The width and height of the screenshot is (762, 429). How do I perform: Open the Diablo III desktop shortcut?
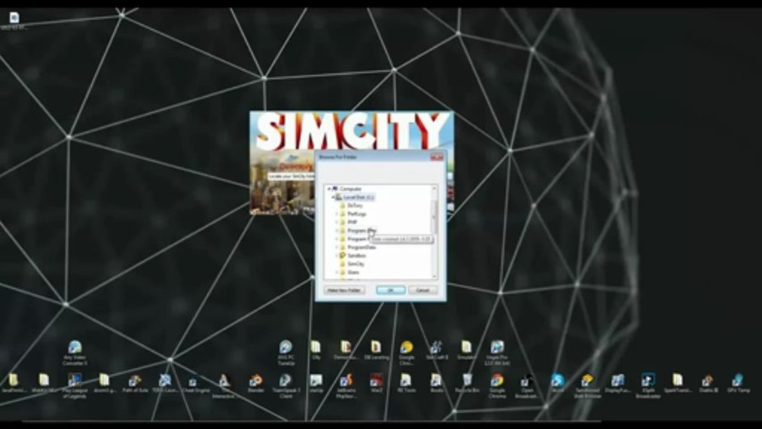tap(708, 384)
